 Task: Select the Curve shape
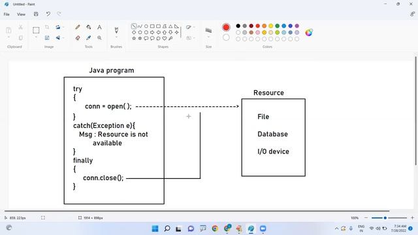tap(140, 26)
